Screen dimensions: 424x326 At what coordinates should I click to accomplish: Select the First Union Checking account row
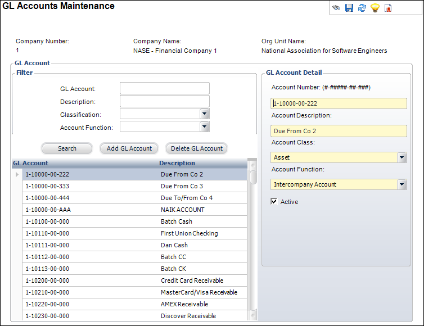(x=134, y=233)
